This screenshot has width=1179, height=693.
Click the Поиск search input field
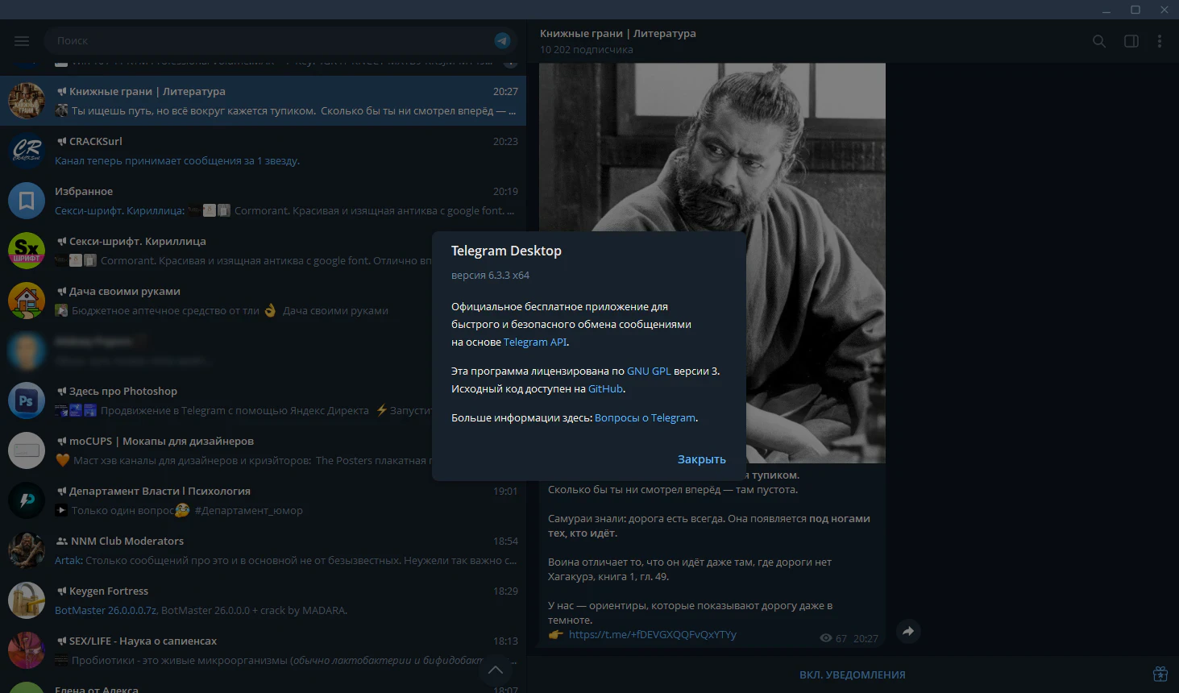[266, 40]
